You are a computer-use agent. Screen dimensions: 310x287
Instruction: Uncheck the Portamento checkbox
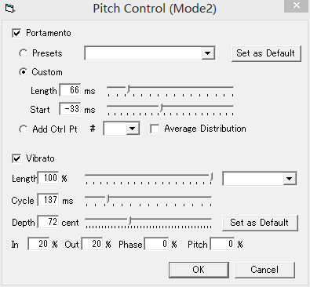[x=16, y=33]
